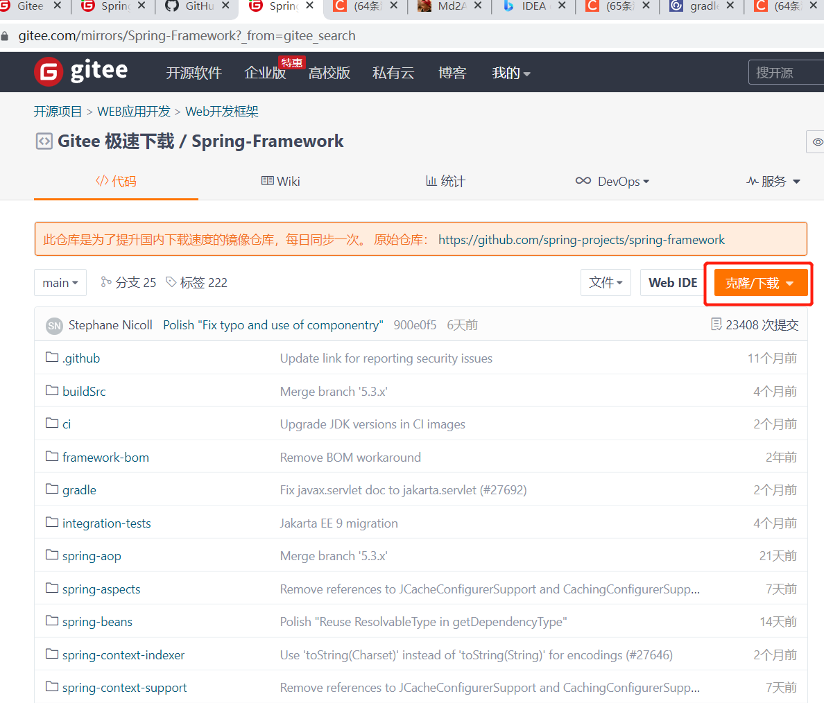Click the watch eye icon button

(x=817, y=142)
